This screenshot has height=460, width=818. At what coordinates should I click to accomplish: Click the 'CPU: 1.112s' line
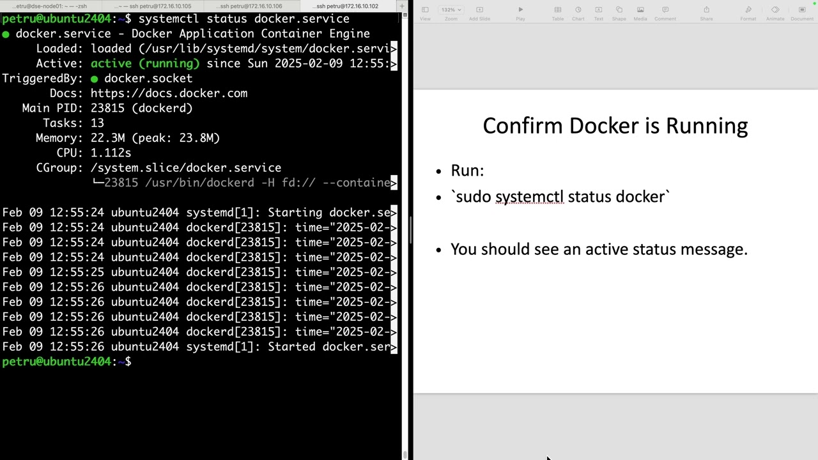(93, 153)
